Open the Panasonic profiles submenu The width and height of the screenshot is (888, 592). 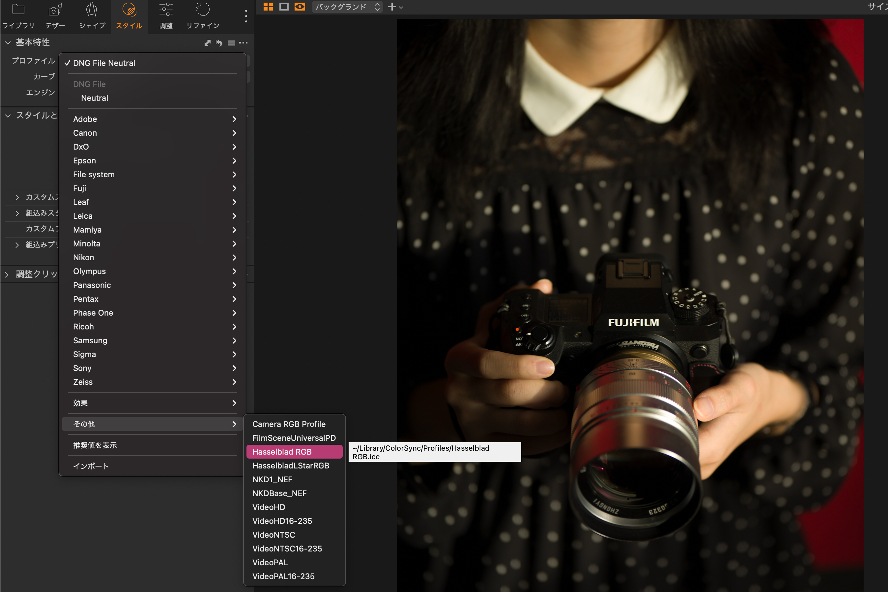coord(153,285)
